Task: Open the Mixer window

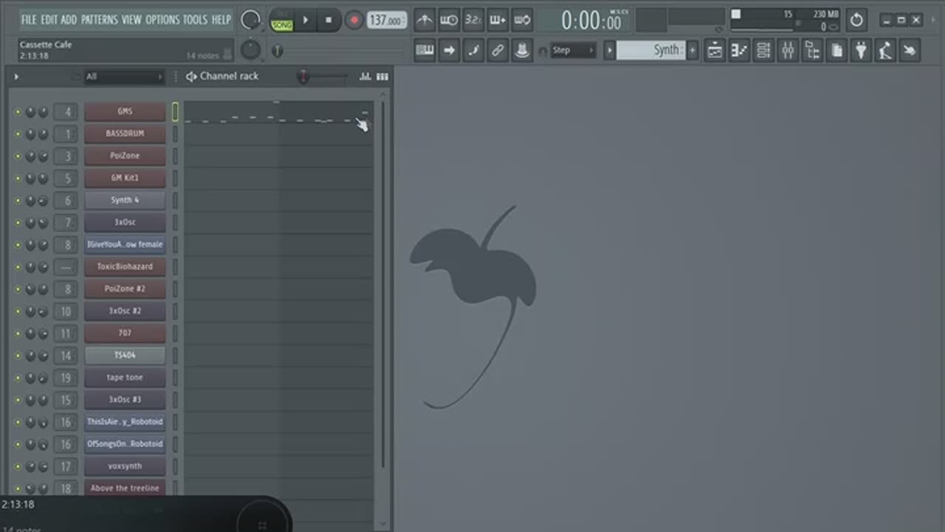Action: click(788, 50)
